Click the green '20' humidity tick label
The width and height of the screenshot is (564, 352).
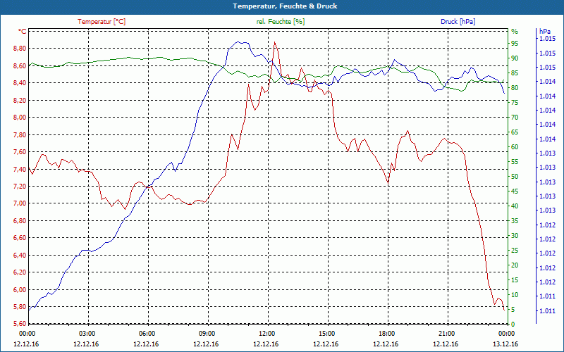pos(515,265)
